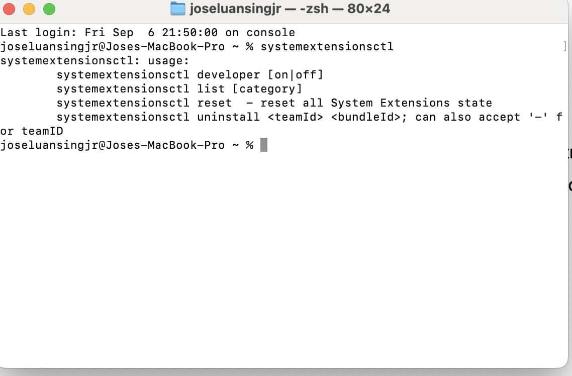Click the word 'developer' in usage output
This screenshot has height=376, width=572.
click(x=228, y=75)
